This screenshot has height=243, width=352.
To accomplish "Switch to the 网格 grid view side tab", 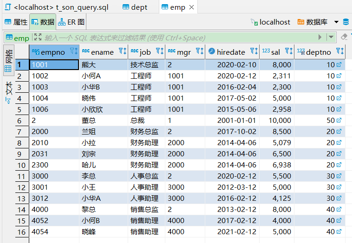I will [8, 61].
